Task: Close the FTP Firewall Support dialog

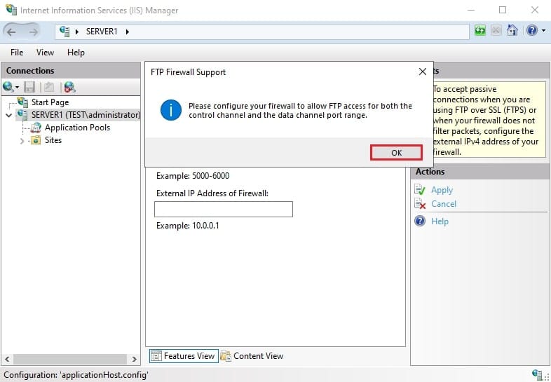Action: click(423, 71)
